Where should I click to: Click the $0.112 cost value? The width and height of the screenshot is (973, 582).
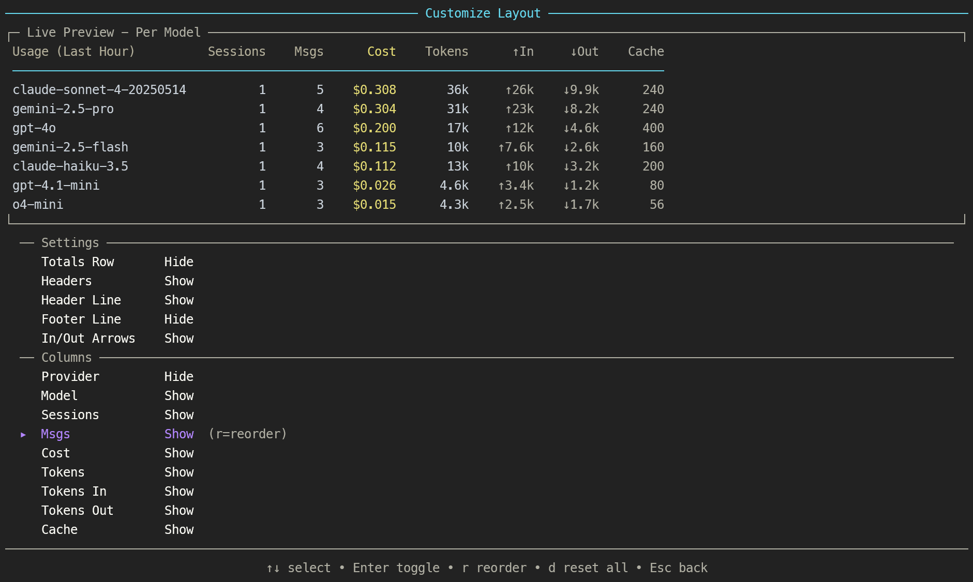[x=375, y=166]
